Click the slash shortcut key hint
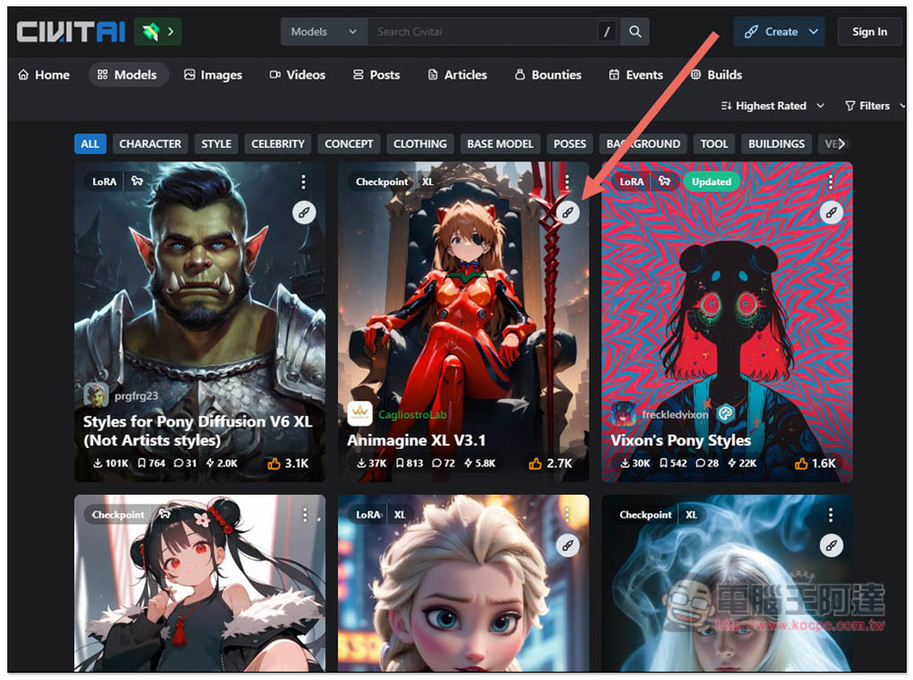This screenshot has width=913, height=680. [606, 31]
